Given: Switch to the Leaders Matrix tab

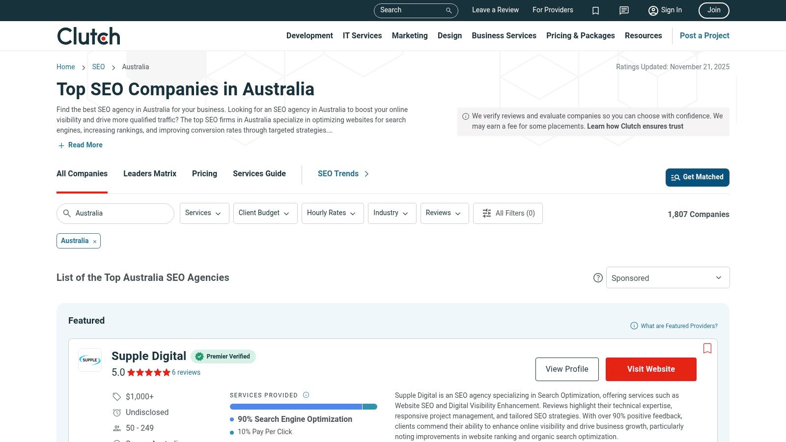Looking at the screenshot, I should pos(149,174).
